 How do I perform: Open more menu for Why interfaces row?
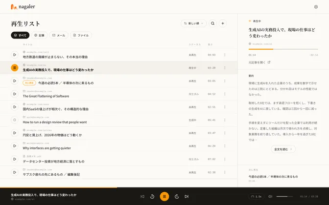(x=225, y=146)
